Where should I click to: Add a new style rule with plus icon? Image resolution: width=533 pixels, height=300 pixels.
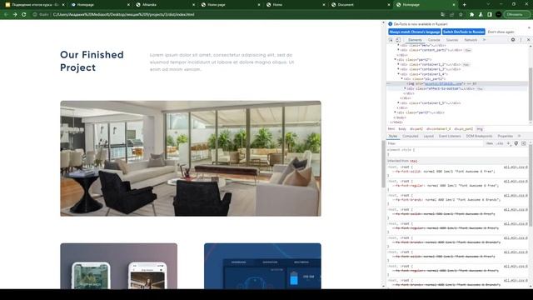click(509, 143)
